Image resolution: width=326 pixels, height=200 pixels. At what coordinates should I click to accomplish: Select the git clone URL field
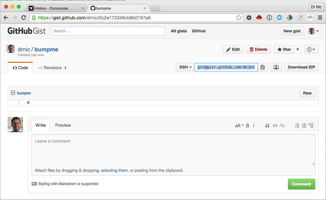tap(226, 67)
